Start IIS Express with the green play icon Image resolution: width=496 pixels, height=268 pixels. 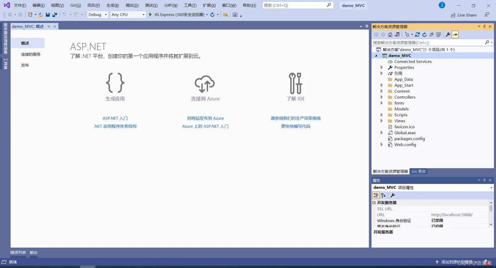151,14
